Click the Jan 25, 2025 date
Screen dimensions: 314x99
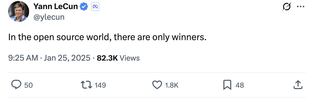click(x=67, y=58)
